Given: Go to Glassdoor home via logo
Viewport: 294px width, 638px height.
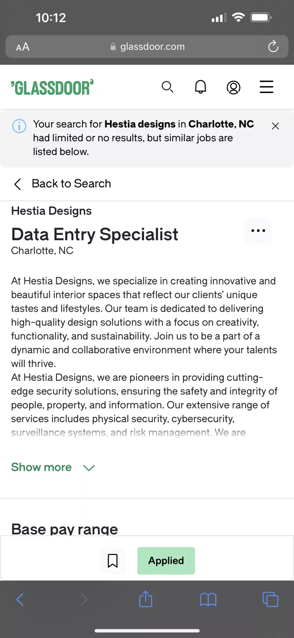Looking at the screenshot, I should coord(52,87).
